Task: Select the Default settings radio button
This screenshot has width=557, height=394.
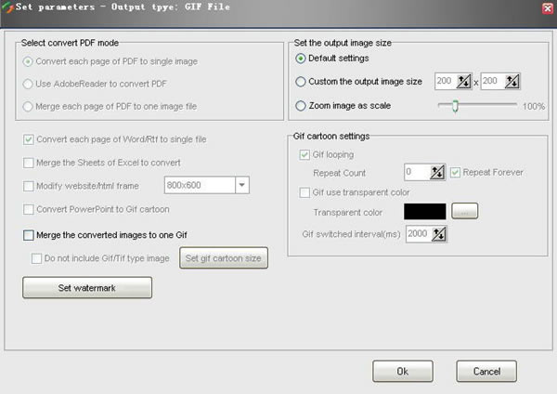Action: coord(301,59)
